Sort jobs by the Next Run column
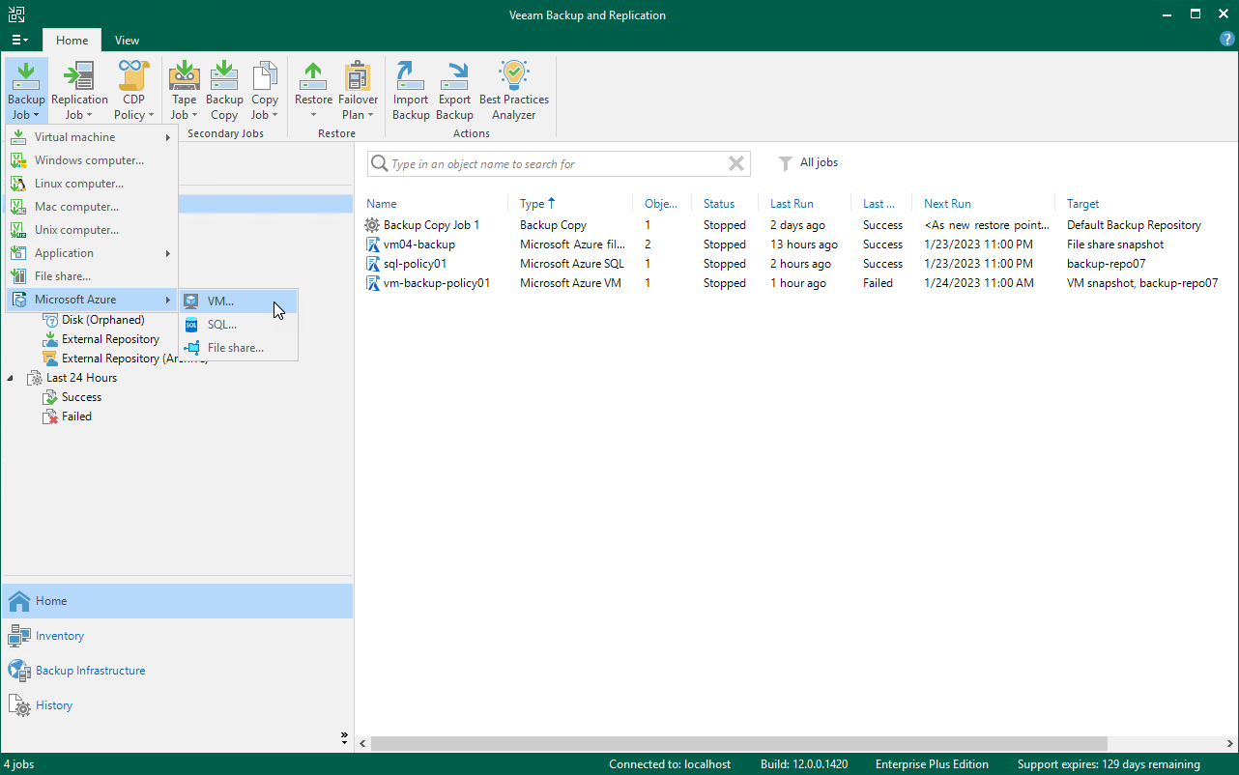Image resolution: width=1239 pixels, height=775 pixels. [947, 204]
